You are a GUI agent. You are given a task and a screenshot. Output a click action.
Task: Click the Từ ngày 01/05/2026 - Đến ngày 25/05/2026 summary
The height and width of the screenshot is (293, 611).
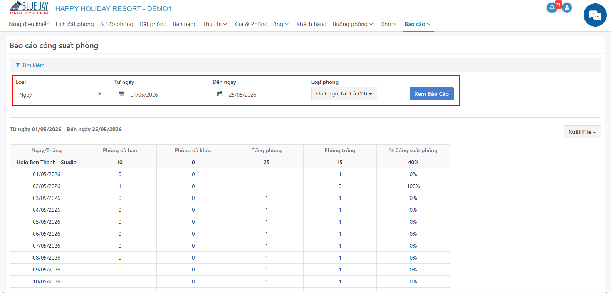[66, 129]
